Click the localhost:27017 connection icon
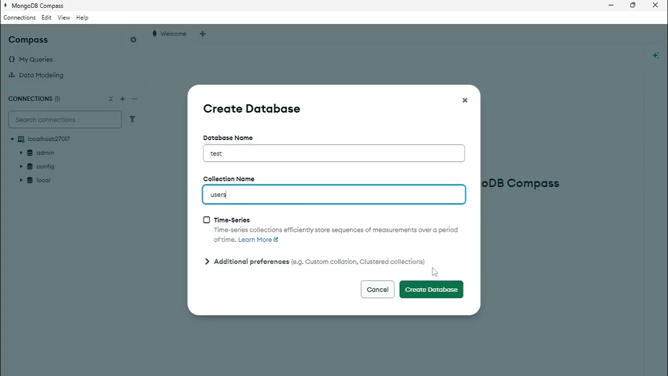This screenshot has height=376, width=668. 21,139
